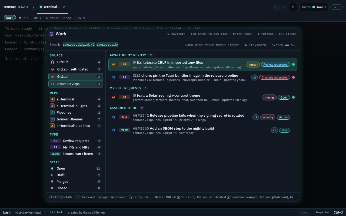The width and height of the screenshot is (346, 216).
Task: Click the MCP none pill
Action: (38, 18)
